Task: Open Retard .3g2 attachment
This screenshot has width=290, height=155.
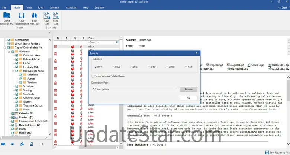Action: tap(255, 65)
